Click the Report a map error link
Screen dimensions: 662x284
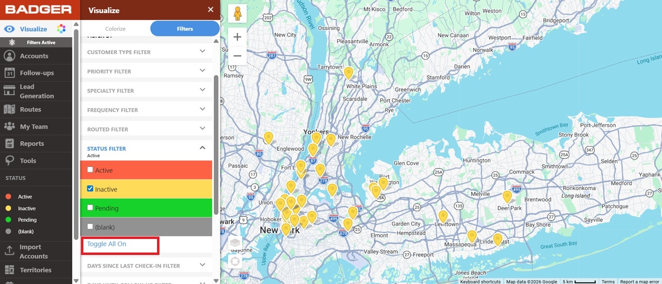(639, 282)
